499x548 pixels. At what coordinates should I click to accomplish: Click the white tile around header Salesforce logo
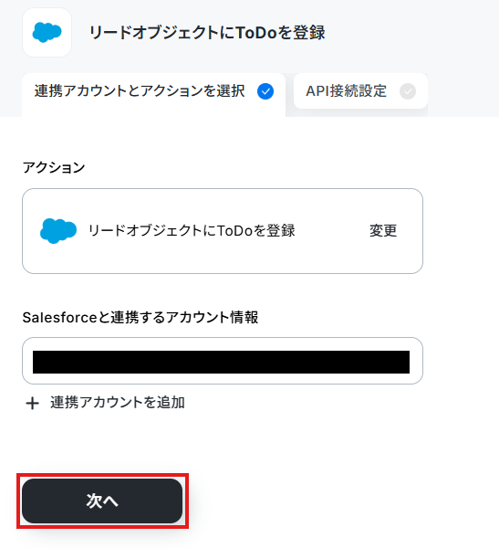coord(47,33)
